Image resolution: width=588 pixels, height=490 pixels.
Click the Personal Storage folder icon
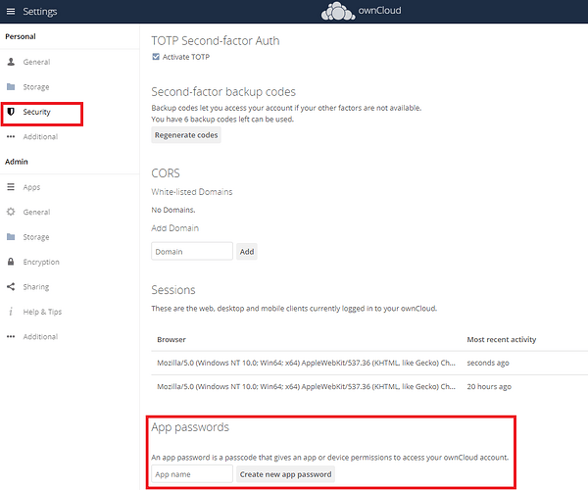pos(11,86)
